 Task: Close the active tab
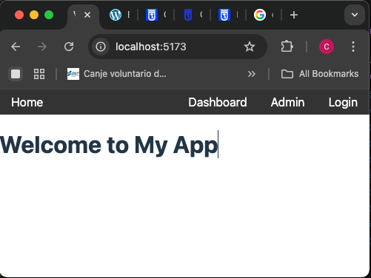coord(87,15)
